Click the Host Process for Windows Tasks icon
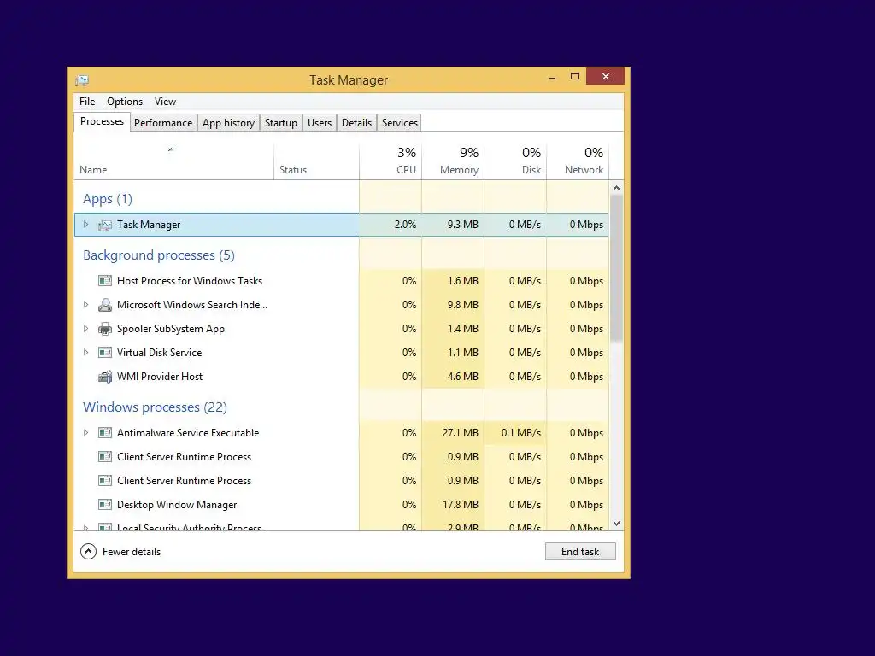Screen dimensions: 875x656 pos(105,280)
